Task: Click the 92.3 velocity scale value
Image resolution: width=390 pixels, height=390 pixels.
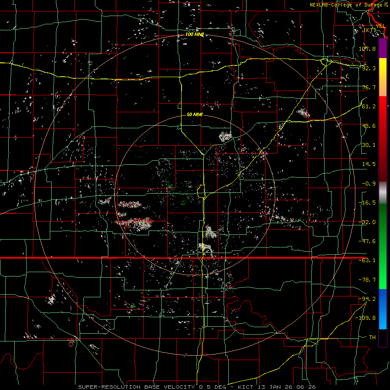Action: [x=369, y=68]
